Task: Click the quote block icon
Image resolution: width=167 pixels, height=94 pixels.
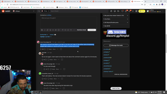Action: point(71,30)
